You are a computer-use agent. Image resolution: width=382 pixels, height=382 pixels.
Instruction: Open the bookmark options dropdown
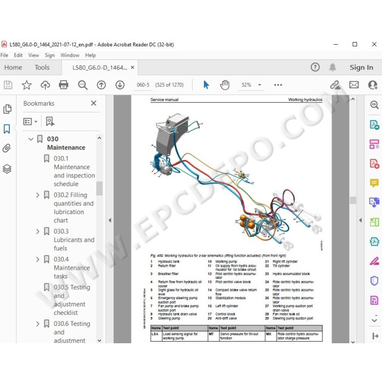(30, 121)
